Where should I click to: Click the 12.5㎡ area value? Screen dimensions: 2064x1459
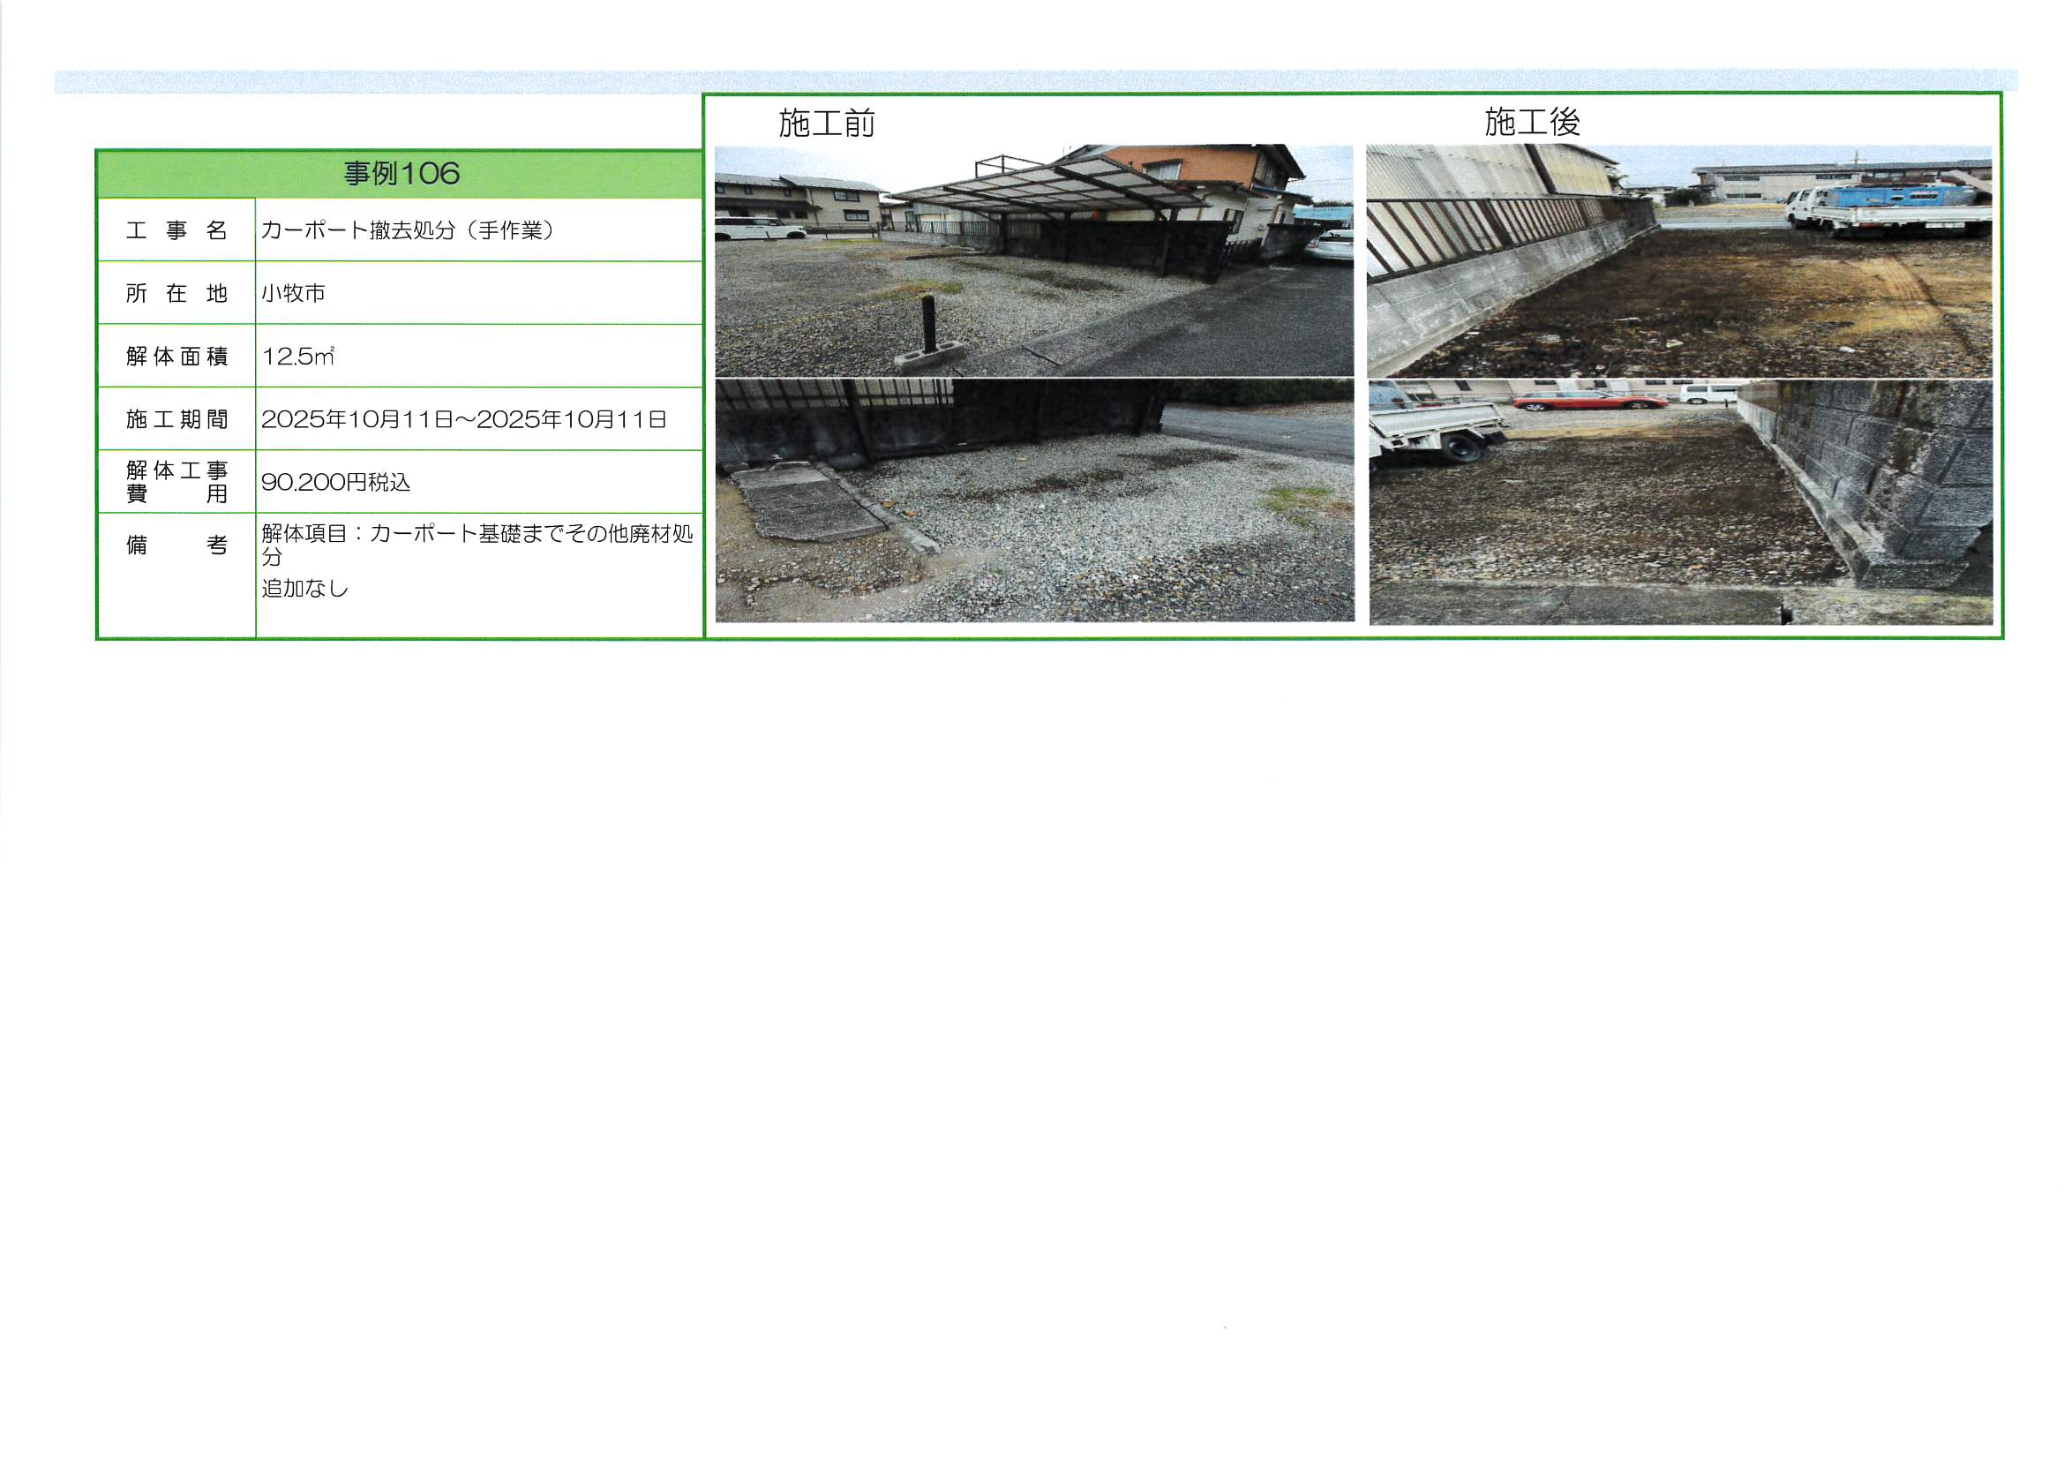click(x=297, y=357)
